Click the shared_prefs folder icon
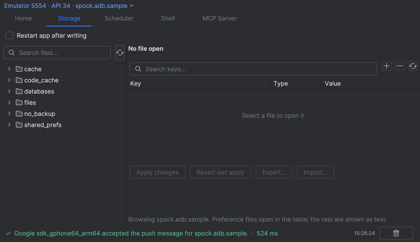The height and width of the screenshot is (242, 420). tap(19, 125)
